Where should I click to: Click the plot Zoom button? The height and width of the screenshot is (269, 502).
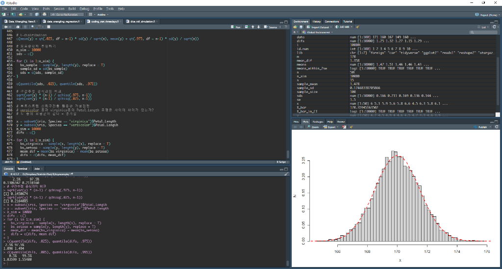pos(313,127)
